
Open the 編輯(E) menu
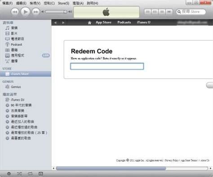[x=21, y=3]
